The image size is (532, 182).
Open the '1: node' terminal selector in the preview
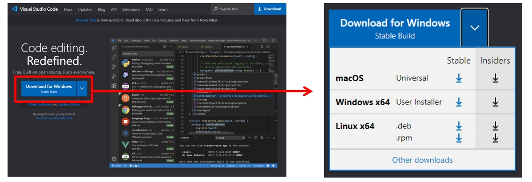pyautogui.click(x=230, y=138)
